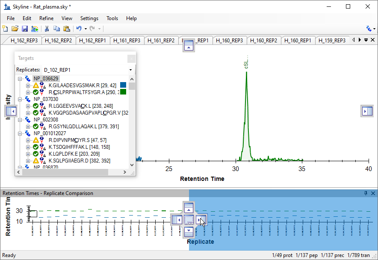378x260 pixels.
Task: Click the Cut scissors icon
Action: coord(47,29)
